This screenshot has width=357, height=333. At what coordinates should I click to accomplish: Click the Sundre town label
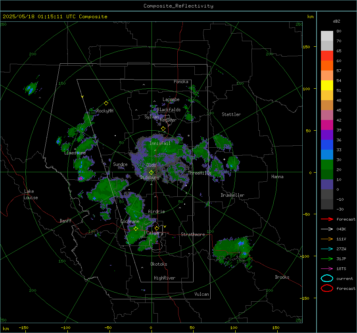[120, 164]
